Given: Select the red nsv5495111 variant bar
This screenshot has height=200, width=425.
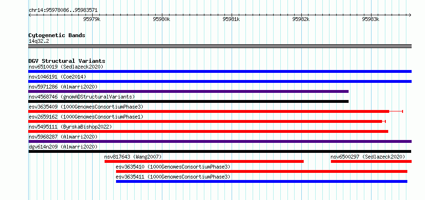Looking at the screenshot, I should click(x=208, y=131).
